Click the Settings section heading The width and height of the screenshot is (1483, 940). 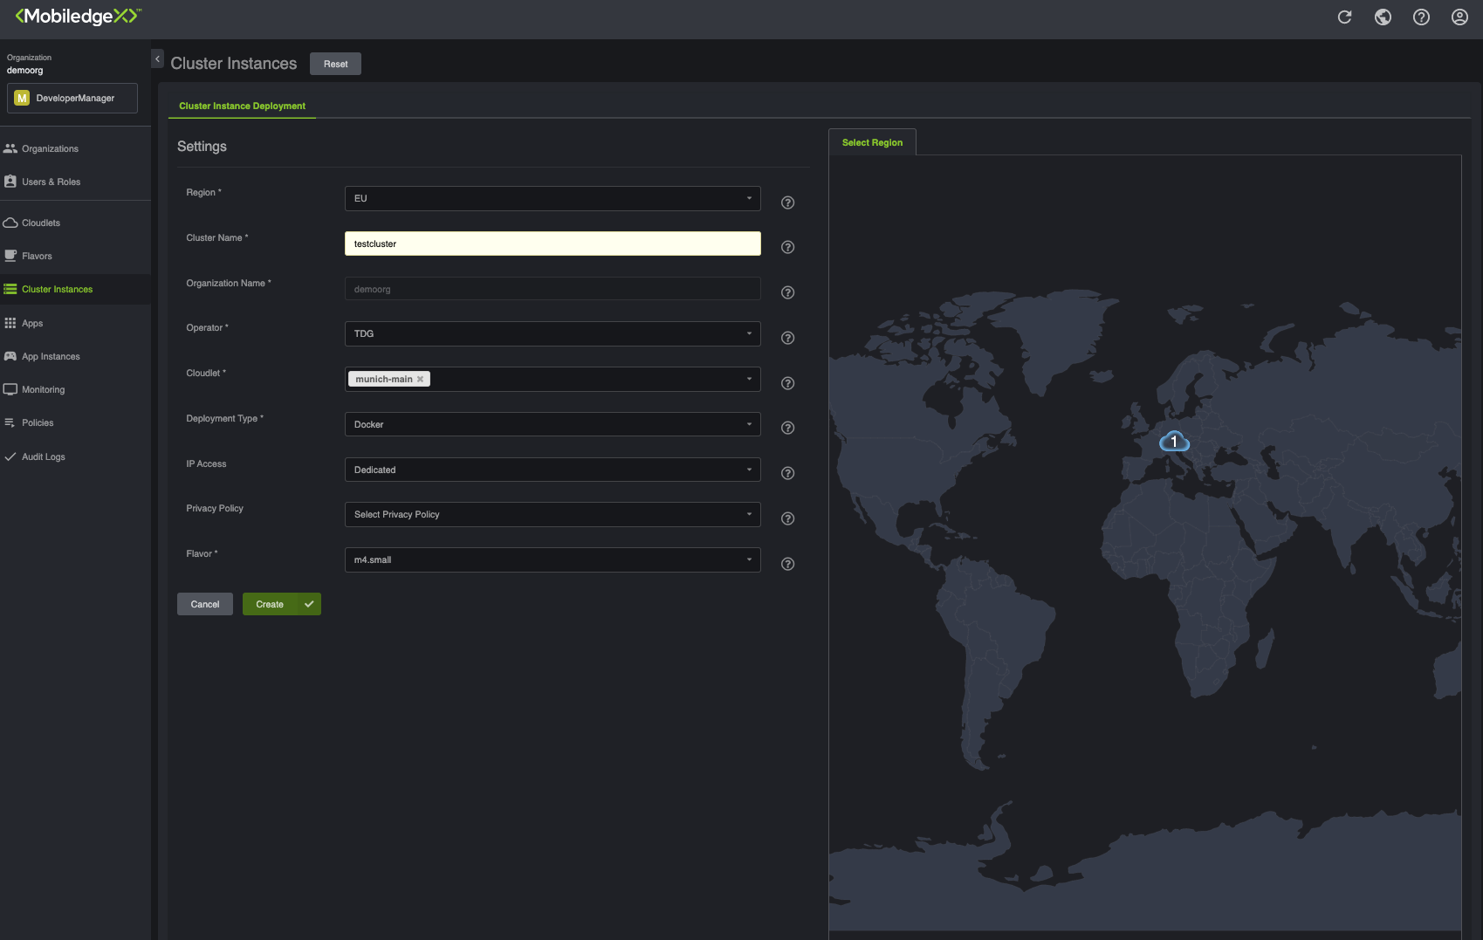[x=202, y=147]
